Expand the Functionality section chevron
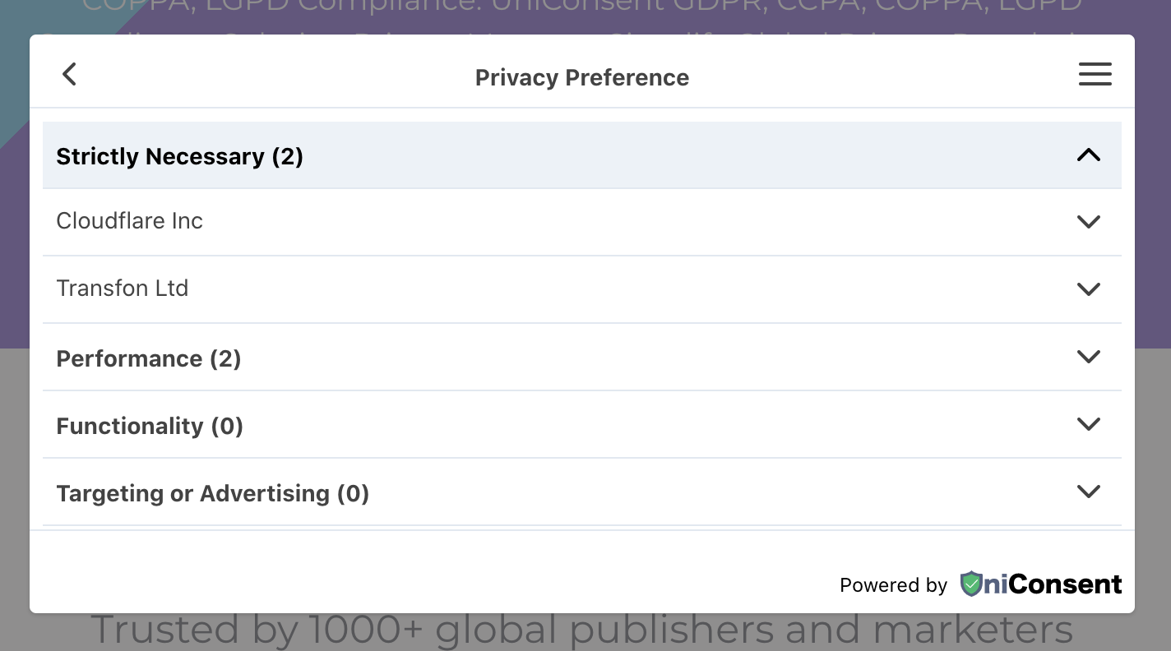 (1088, 424)
